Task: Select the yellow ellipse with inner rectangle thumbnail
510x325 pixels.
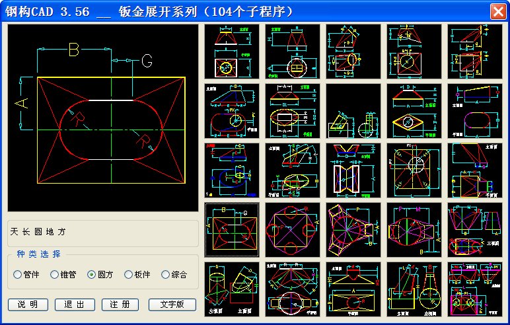Action: (292, 110)
